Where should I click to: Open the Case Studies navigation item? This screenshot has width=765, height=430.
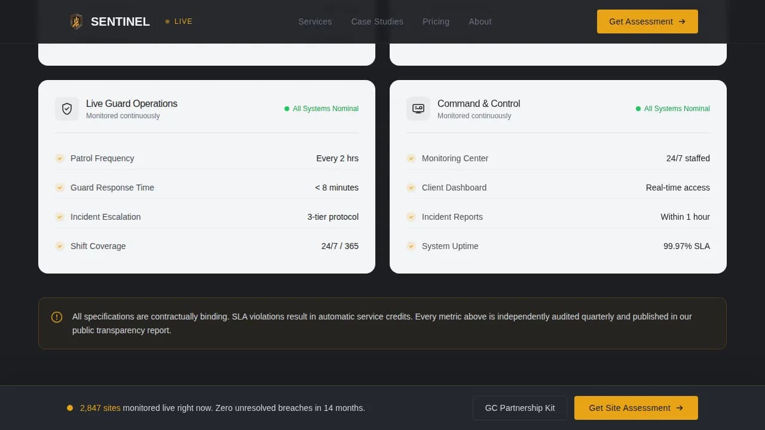coord(377,21)
